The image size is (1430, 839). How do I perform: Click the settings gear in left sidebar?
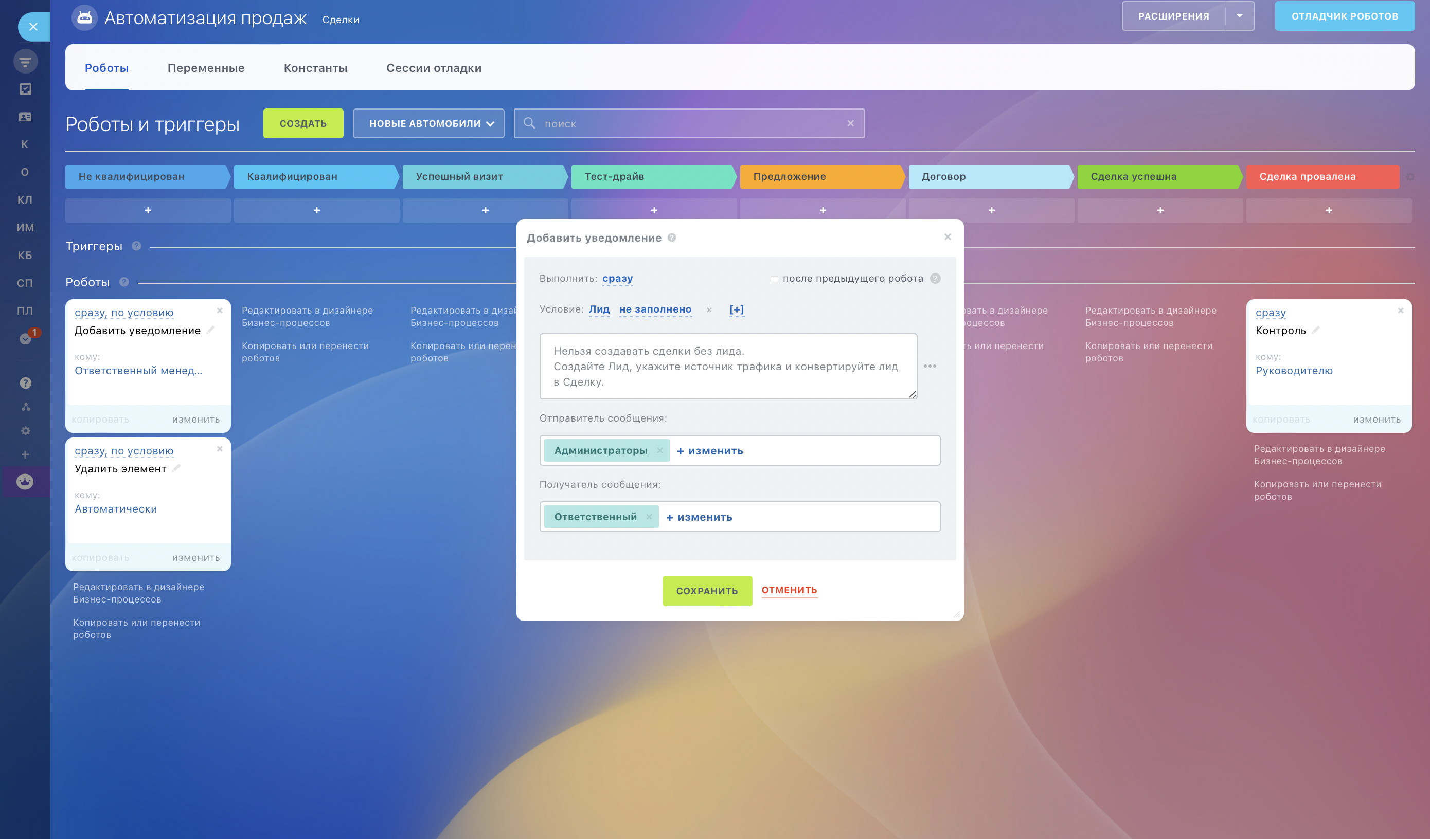[26, 431]
